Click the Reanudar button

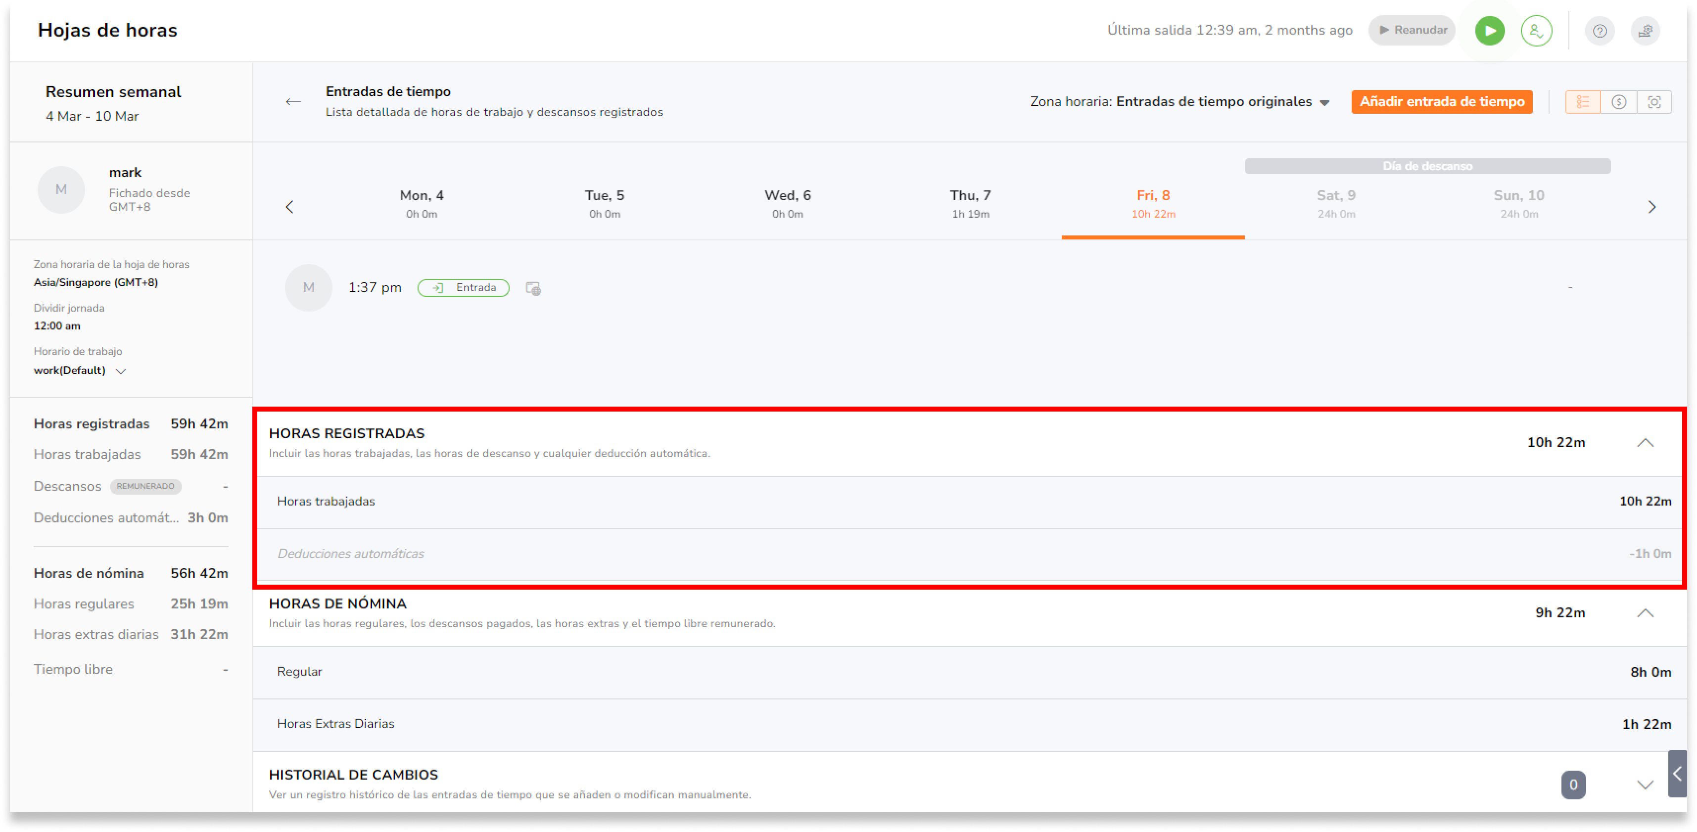tap(1412, 30)
